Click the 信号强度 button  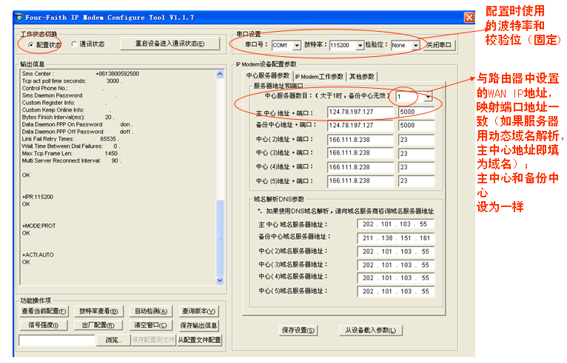(x=44, y=325)
